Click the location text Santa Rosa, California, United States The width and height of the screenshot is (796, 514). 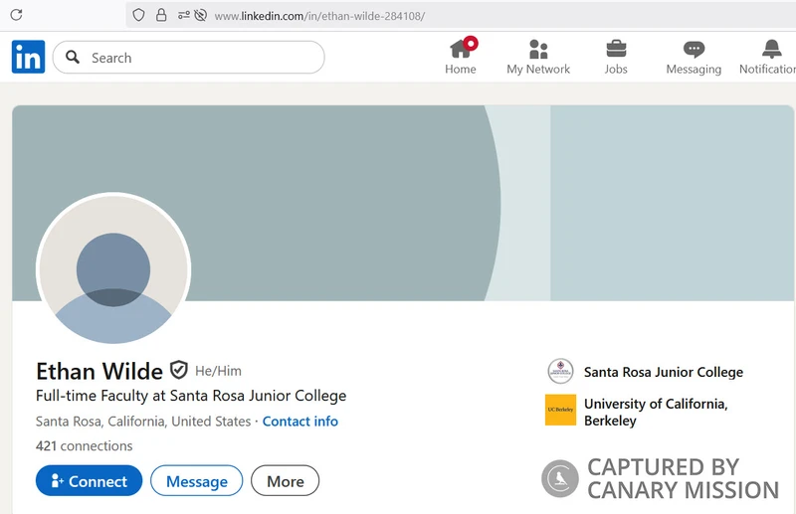143,422
